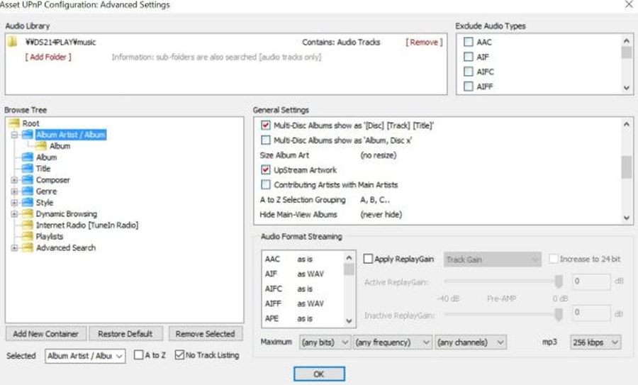Click the Add Folder link
The height and width of the screenshot is (385, 638).
click(x=48, y=57)
